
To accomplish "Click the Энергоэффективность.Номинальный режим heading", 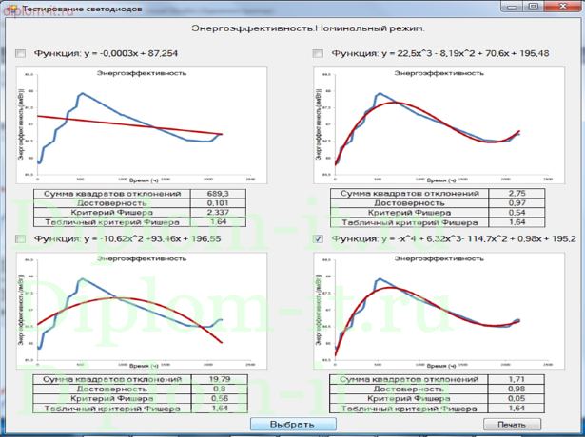I will point(292,29).
